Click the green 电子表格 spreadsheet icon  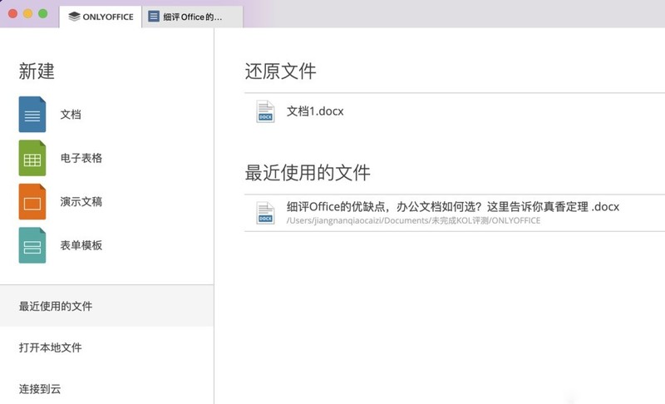pos(32,158)
